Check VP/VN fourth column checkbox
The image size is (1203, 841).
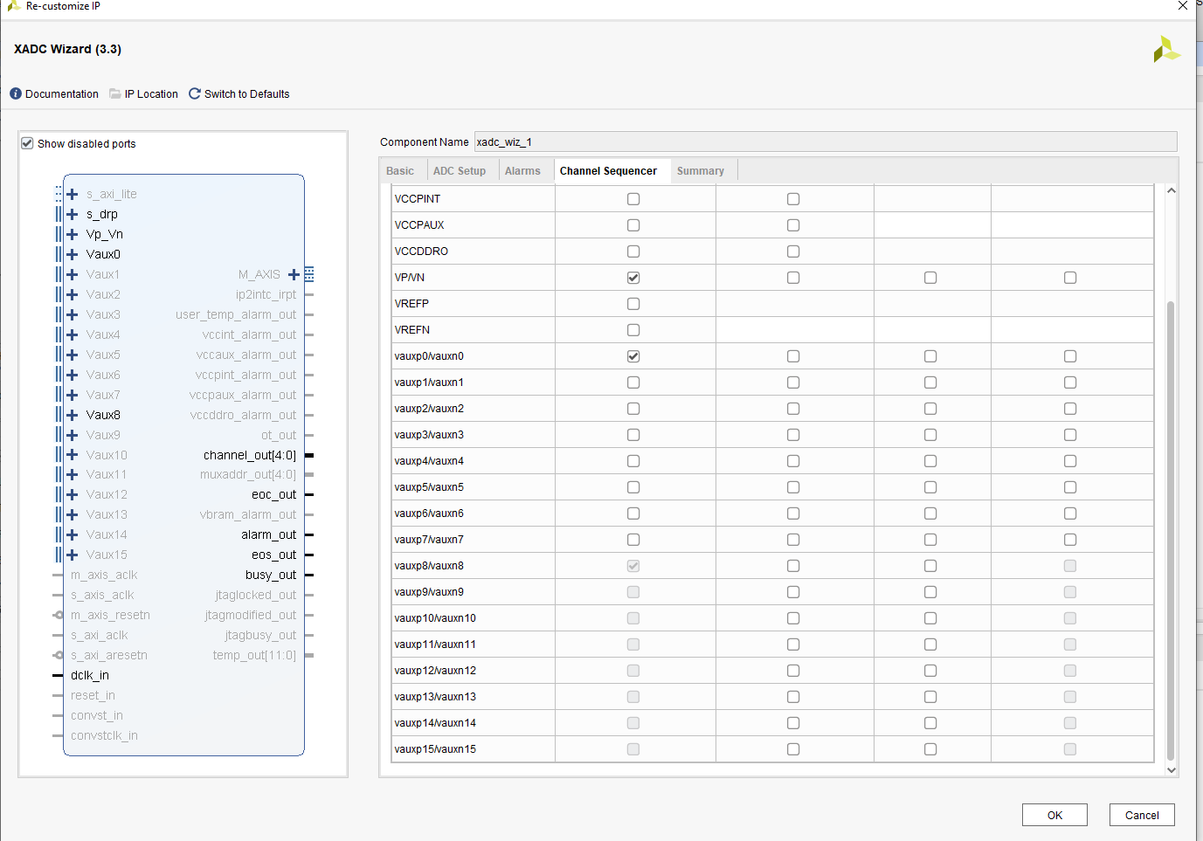tap(1070, 278)
